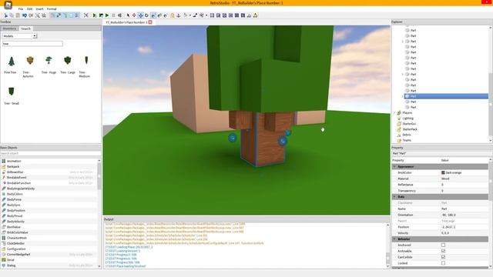Toggle the CanCollide checkbox
493x277 pixels.
tap(444, 257)
